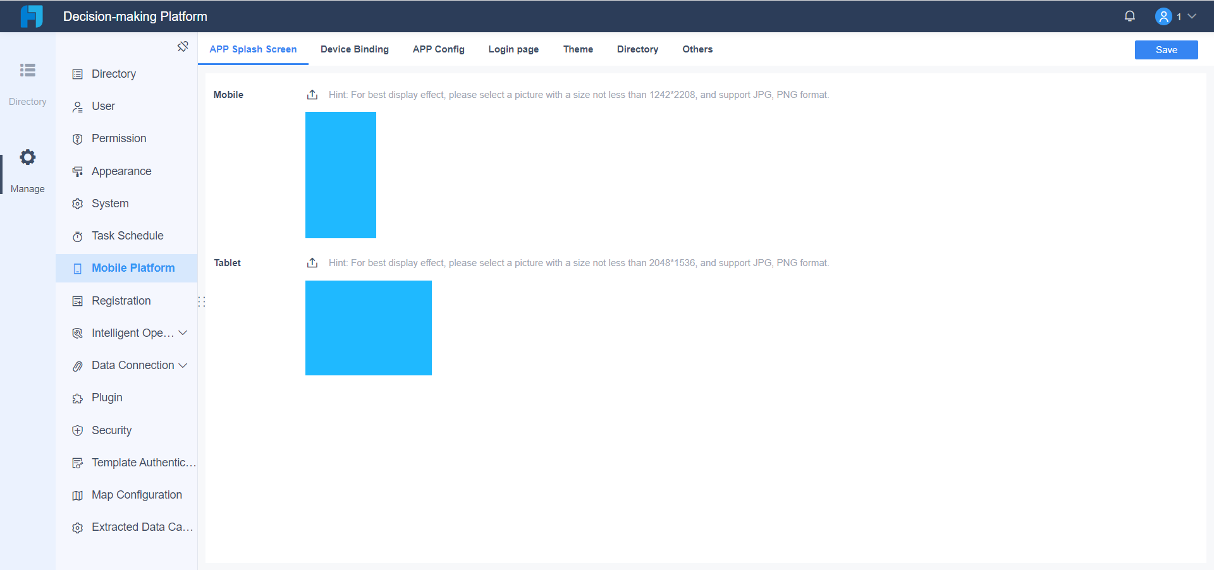
Task: Click the Save button
Action: pyautogui.click(x=1166, y=49)
